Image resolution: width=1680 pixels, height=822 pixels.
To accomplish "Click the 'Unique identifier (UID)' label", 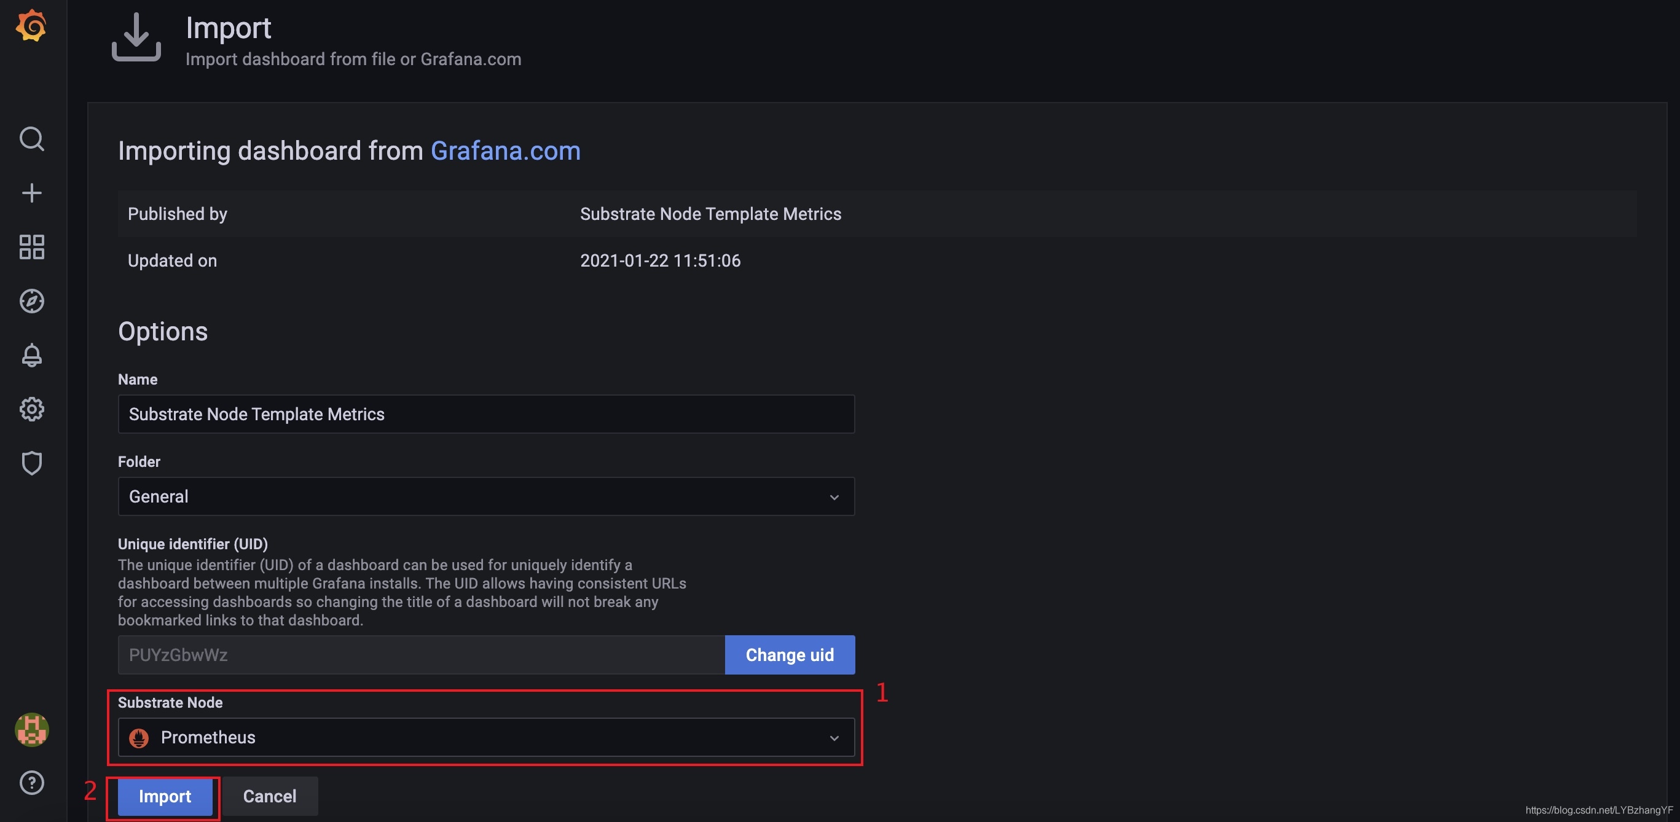I will coord(193,544).
